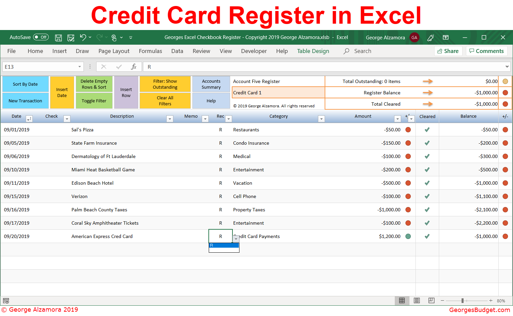Click the Save As icon in title bar
This screenshot has height=316, width=513.
click(71, 38)
